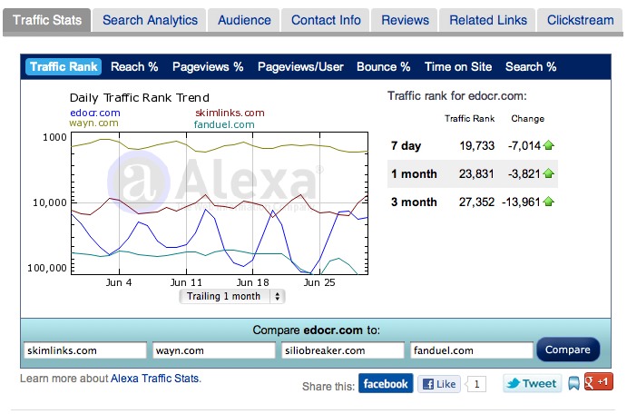The image size is (627, 414).
Task: Click the green arrow beside 3 month change
Action: coord(549,202)
